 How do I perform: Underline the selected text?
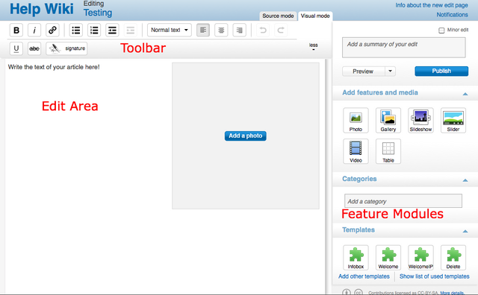click(16, 48)
